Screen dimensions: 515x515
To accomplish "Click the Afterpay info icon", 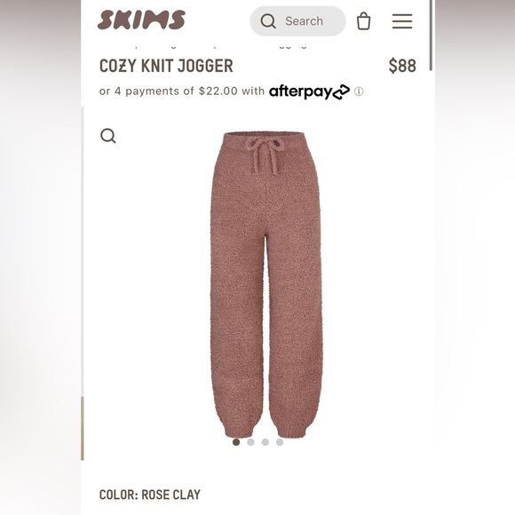I will pyautogui.click(x=359, y=91).
